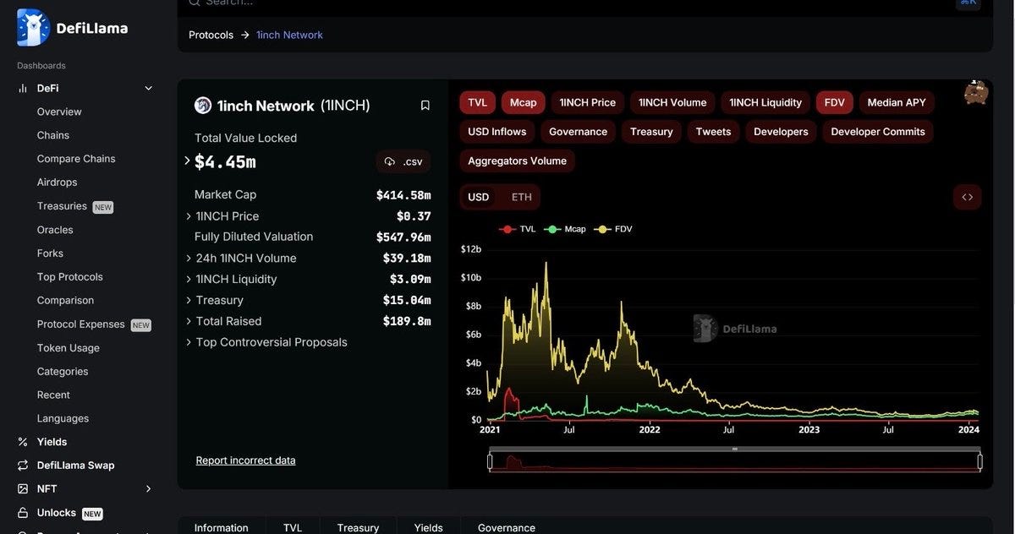This screenshot has width=1015, height=534.
Task: Open Airdrops in the sidebar
Action: 58,183
